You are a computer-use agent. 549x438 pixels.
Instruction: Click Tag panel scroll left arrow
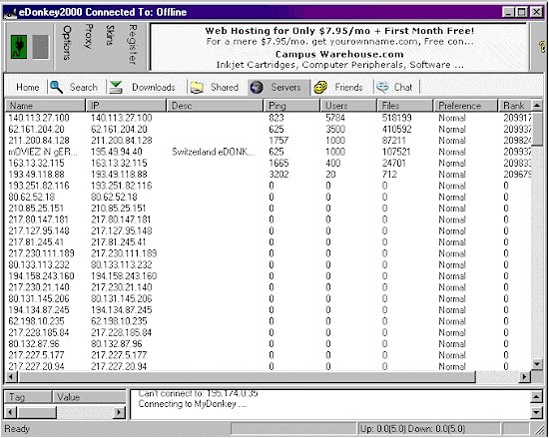(11, 412)
